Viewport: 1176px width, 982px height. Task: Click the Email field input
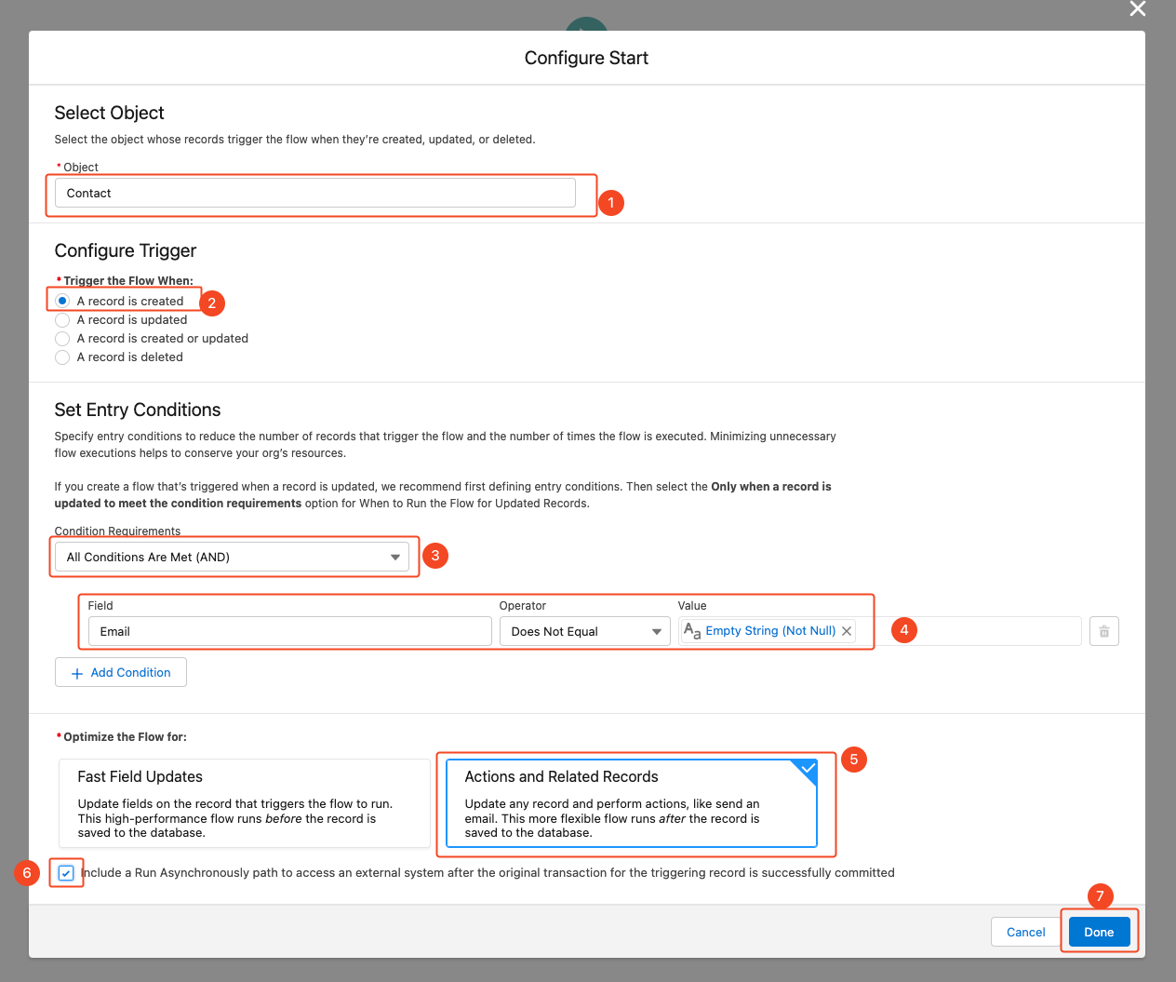click(x=289, y=631)
